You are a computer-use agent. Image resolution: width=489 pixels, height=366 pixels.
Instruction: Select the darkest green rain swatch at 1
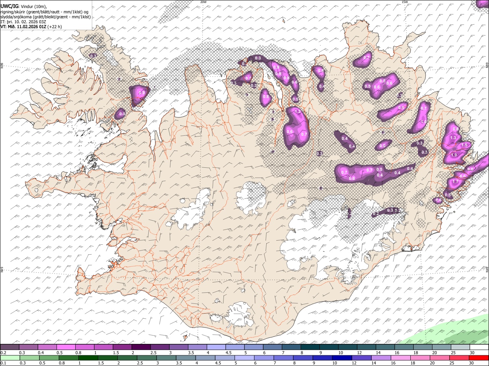[x=88, y=358]
